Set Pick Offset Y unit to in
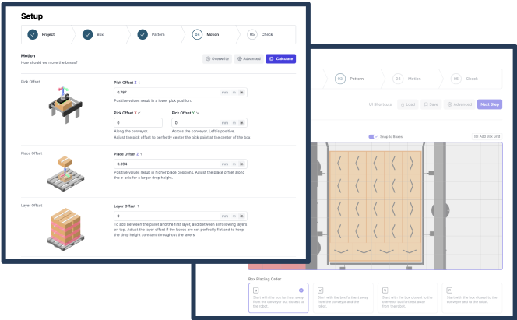 pyautogui.click(x=241, y=123)
